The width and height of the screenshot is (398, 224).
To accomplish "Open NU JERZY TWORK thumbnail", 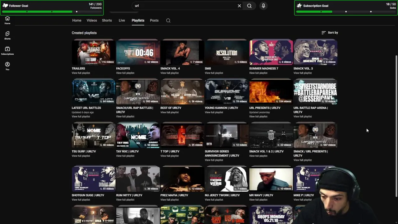I will tap(227, 179).
